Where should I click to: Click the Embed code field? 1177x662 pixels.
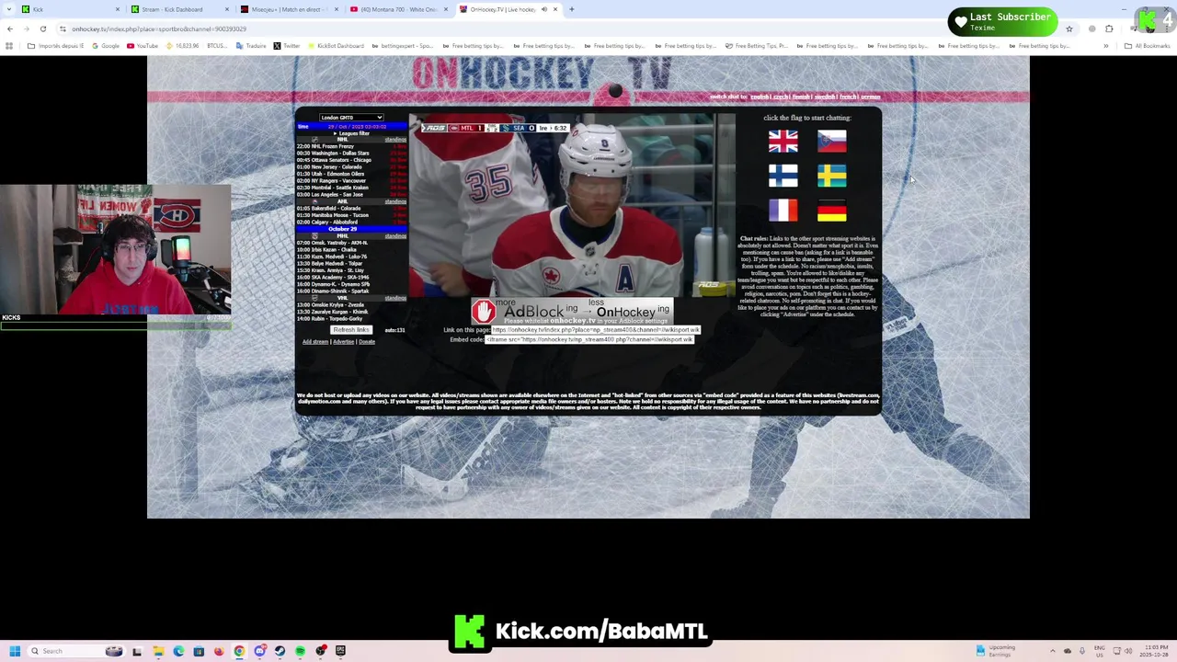click(589, 339)
